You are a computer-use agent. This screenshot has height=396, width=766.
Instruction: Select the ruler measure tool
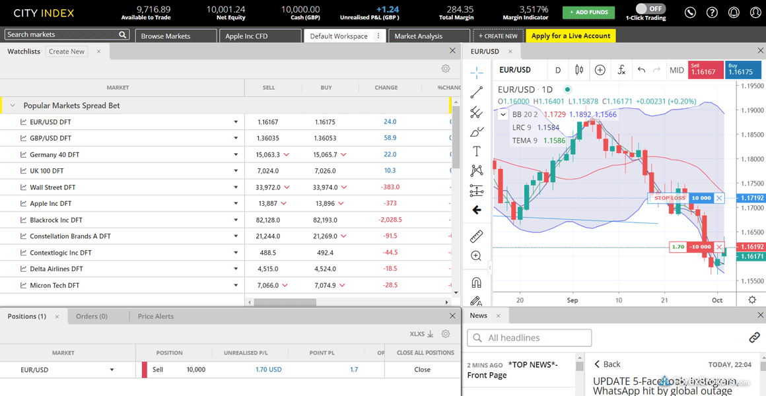point(477,237)
